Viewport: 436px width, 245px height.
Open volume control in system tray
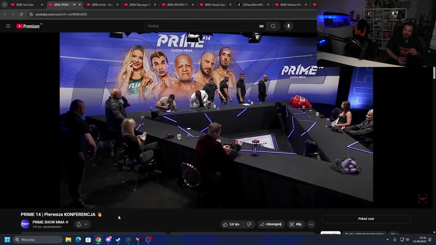pyautogui.click(x=407, y=240)
